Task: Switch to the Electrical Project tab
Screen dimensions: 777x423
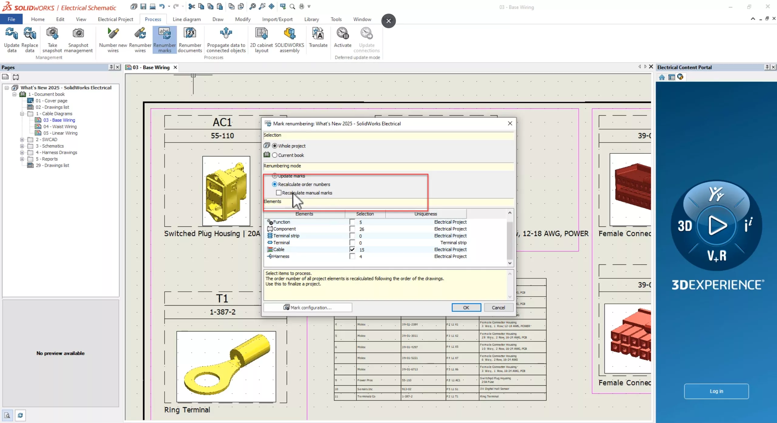Action: 115,19
